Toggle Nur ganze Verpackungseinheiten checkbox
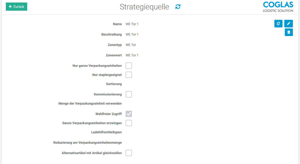The width and height of the screenshot is (300, 164). tap(129, 66)
